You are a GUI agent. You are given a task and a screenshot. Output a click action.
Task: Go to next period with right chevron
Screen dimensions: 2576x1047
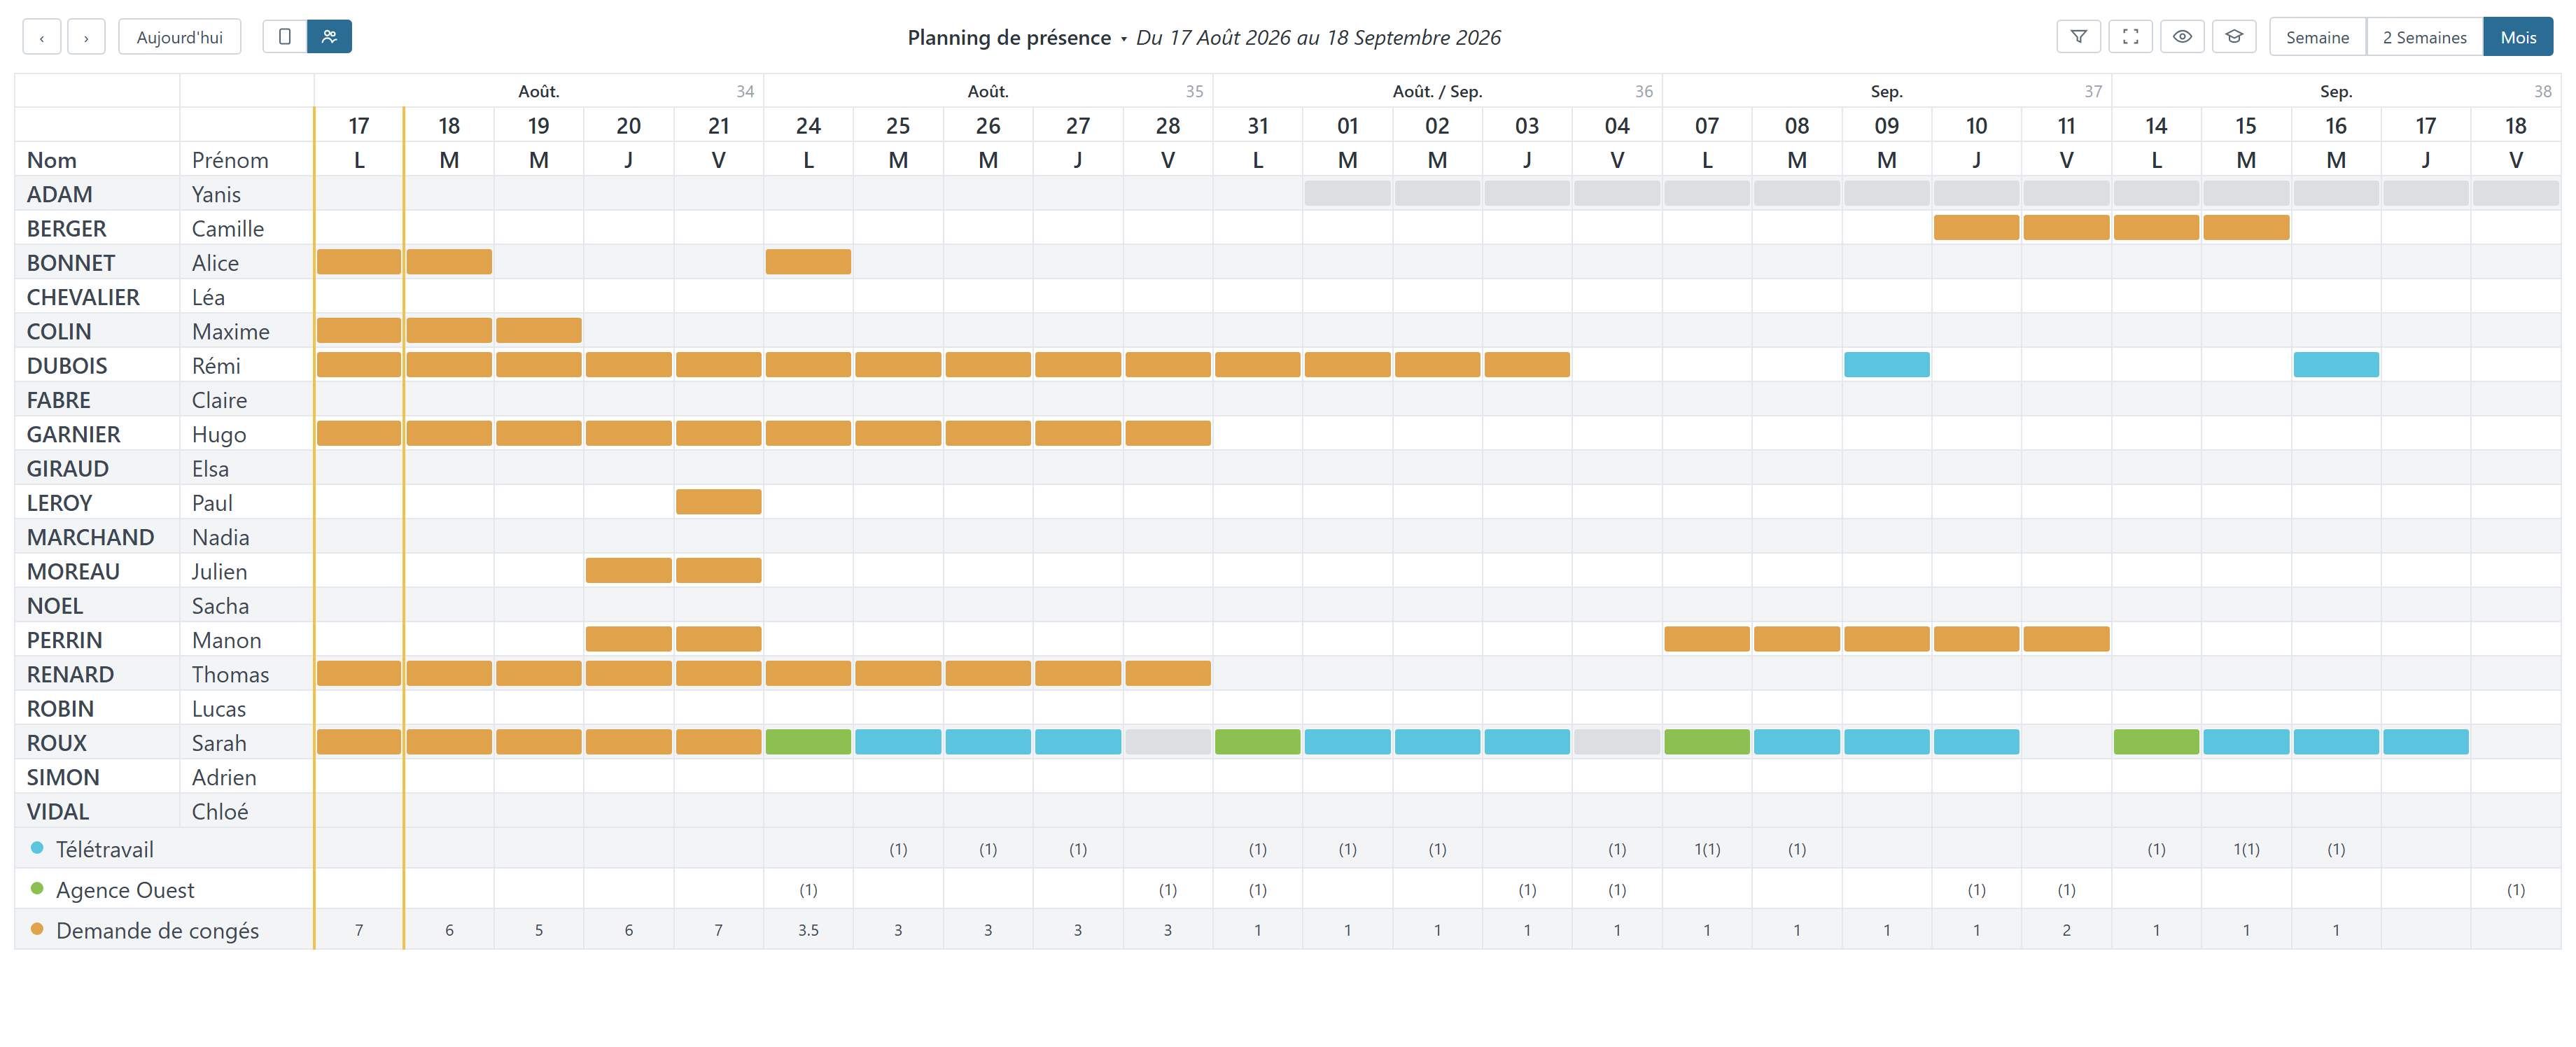(86, 37)
